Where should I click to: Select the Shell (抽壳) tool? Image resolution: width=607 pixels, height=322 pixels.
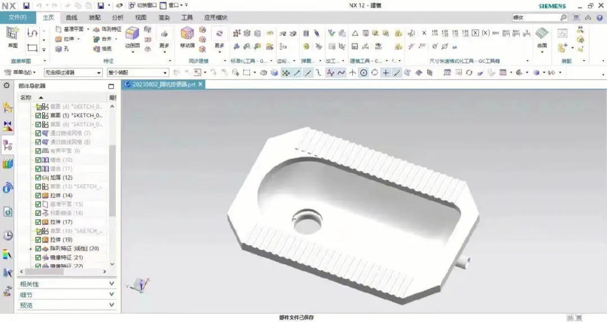tap(103, 49)
